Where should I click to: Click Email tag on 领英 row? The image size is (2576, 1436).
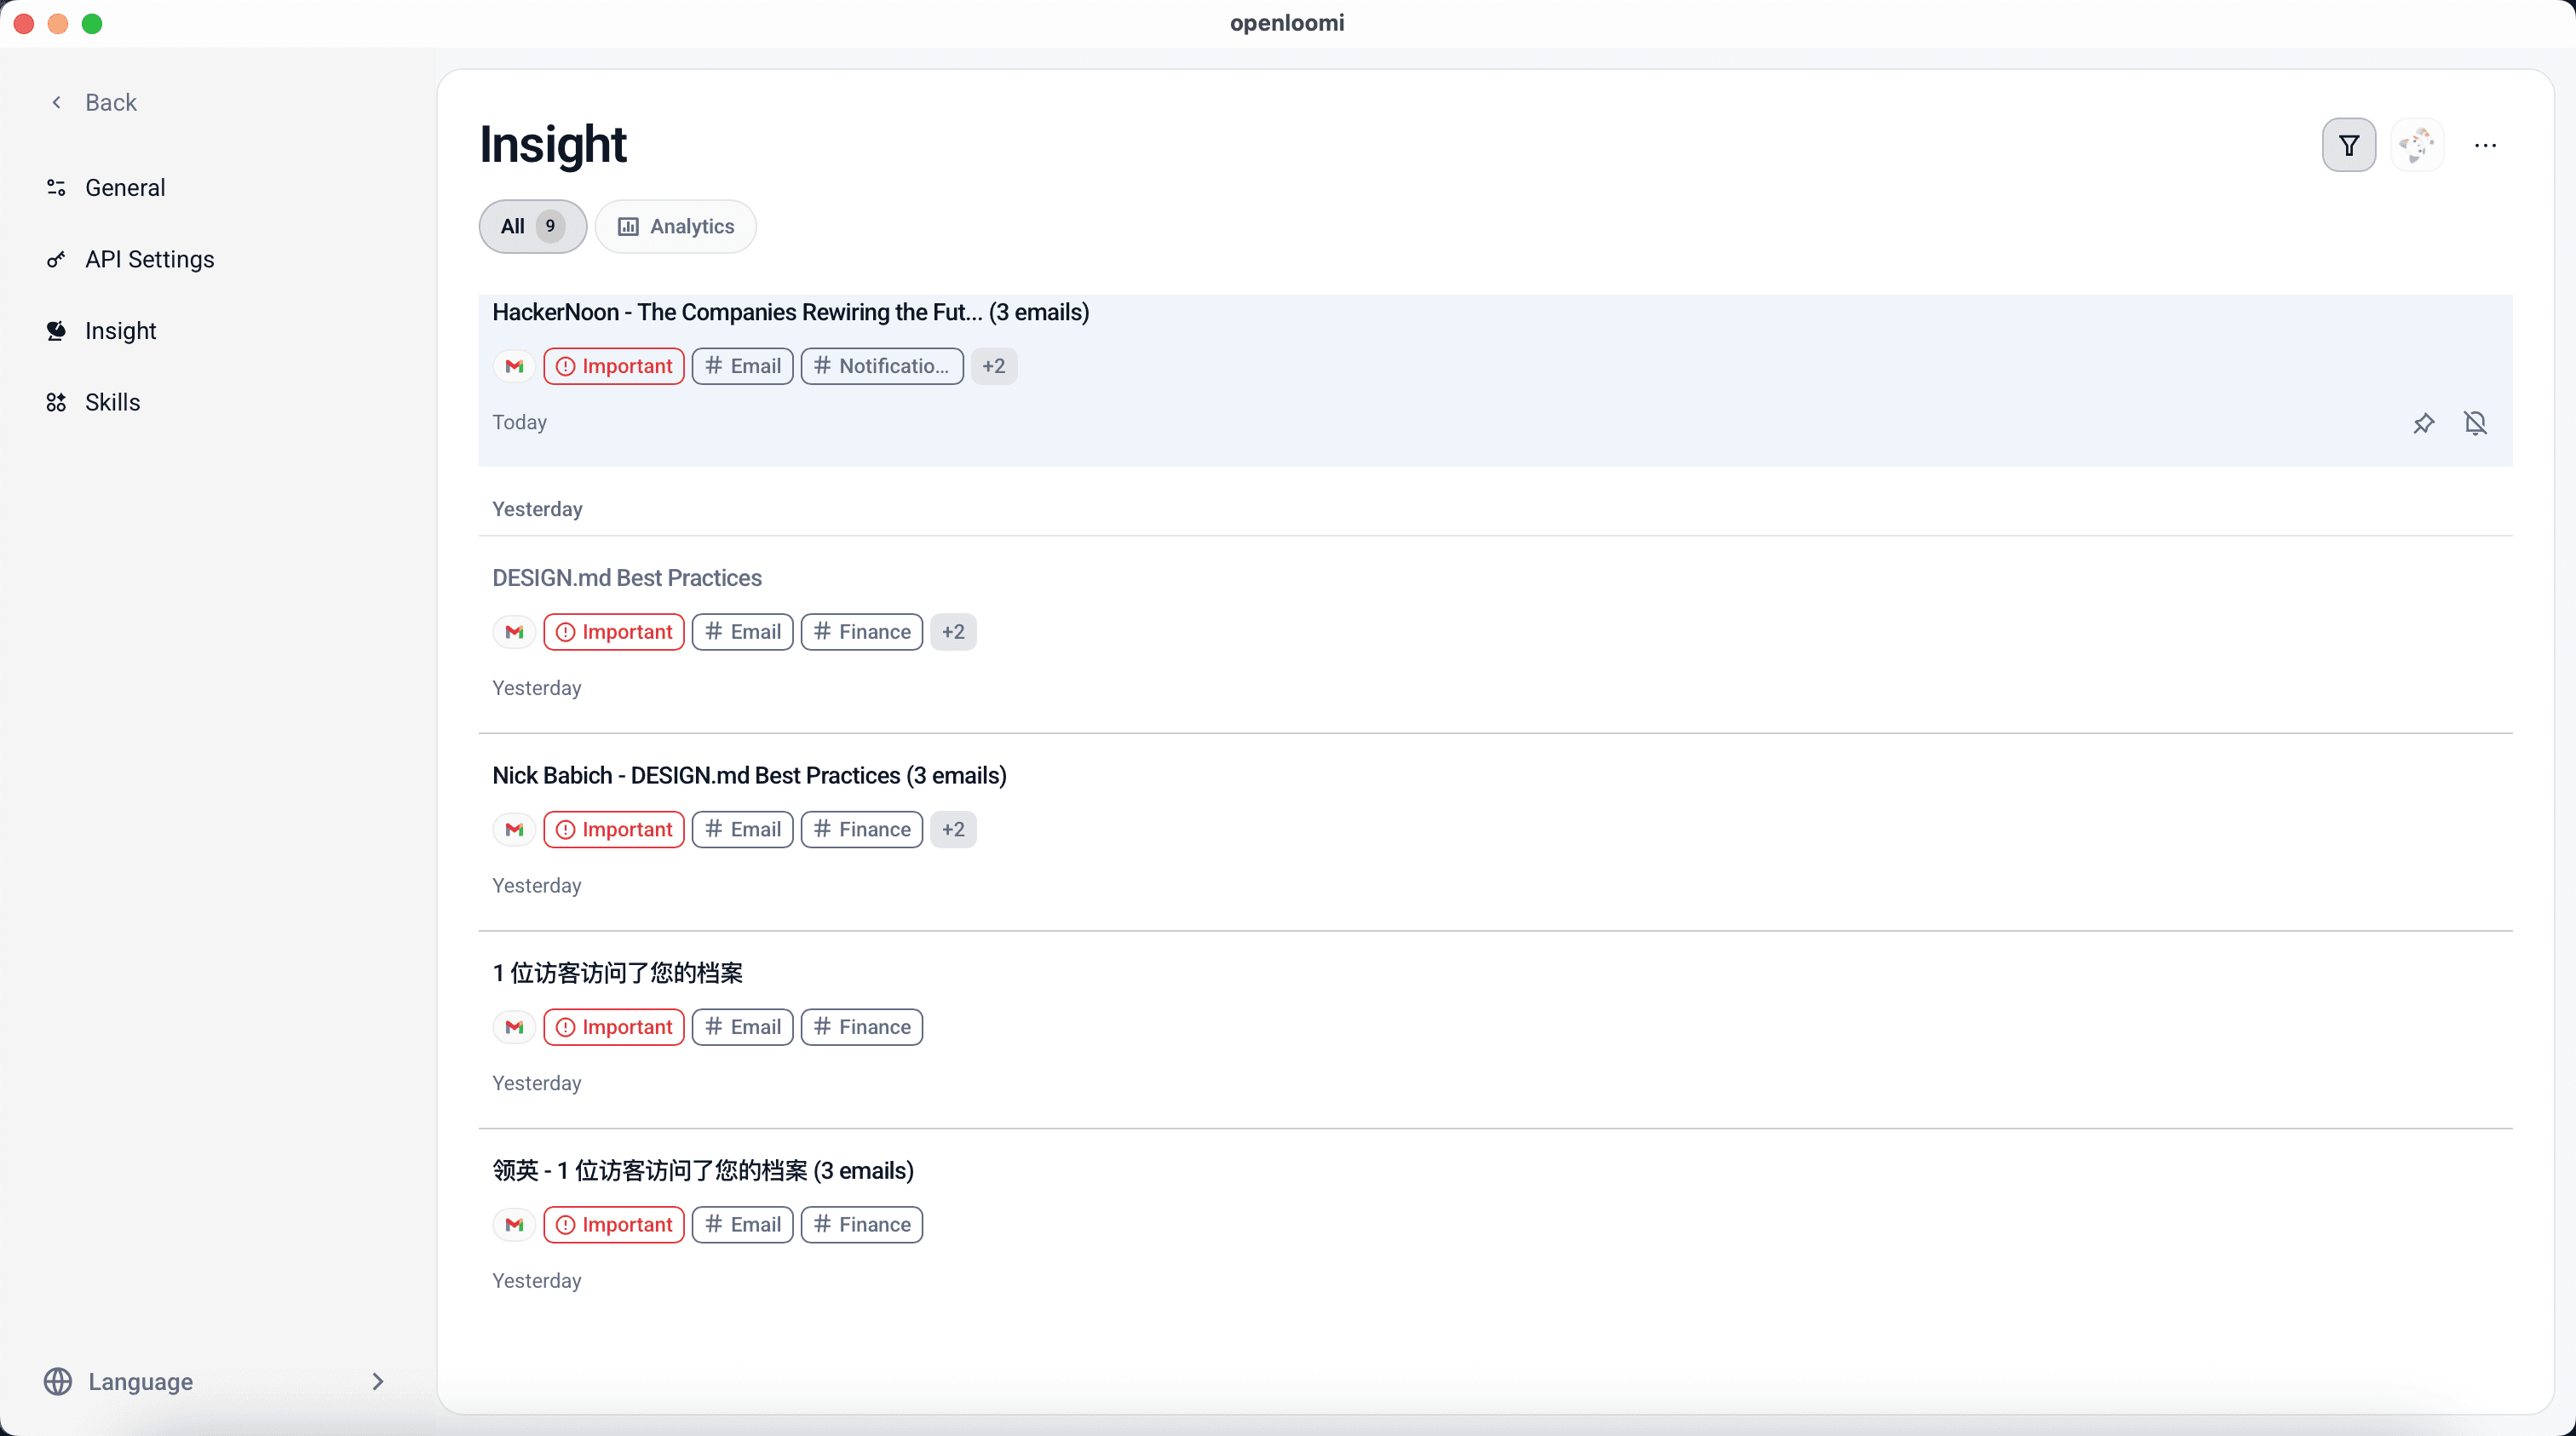coord(743,1224)
